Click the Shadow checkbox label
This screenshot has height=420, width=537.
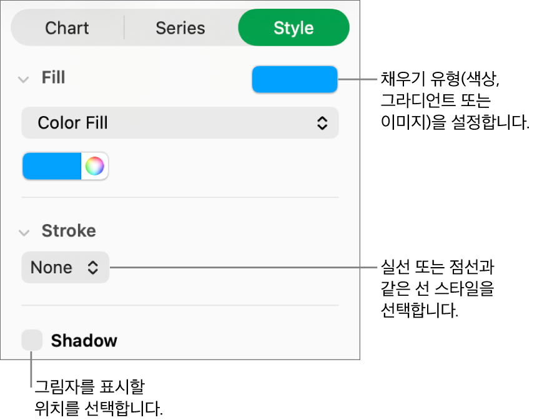(84, 341)
